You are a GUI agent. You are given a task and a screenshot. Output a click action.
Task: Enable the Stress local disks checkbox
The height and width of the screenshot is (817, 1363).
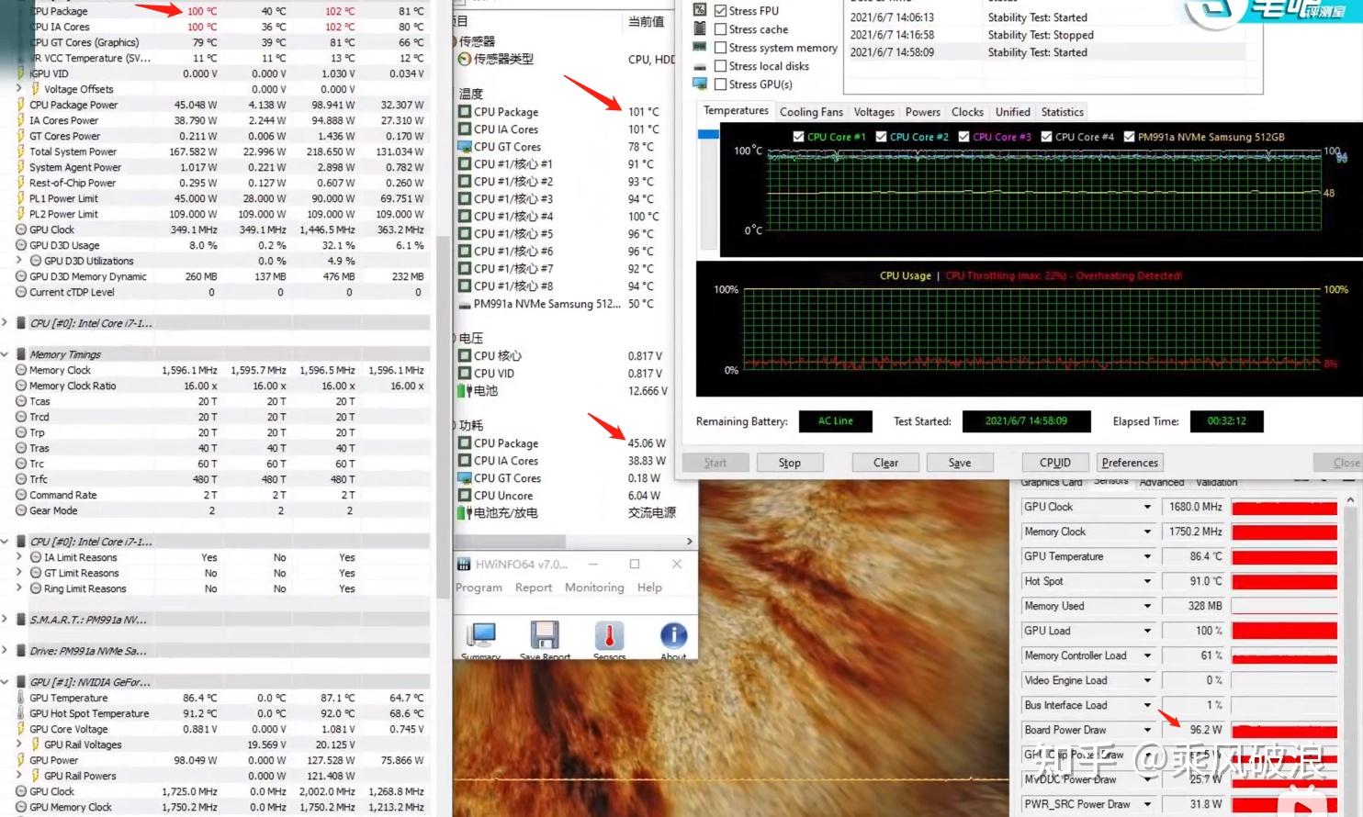point(721,66)
